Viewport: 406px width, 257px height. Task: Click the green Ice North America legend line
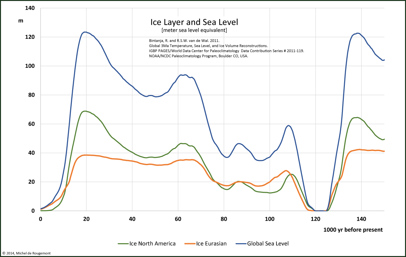[123, 244]
